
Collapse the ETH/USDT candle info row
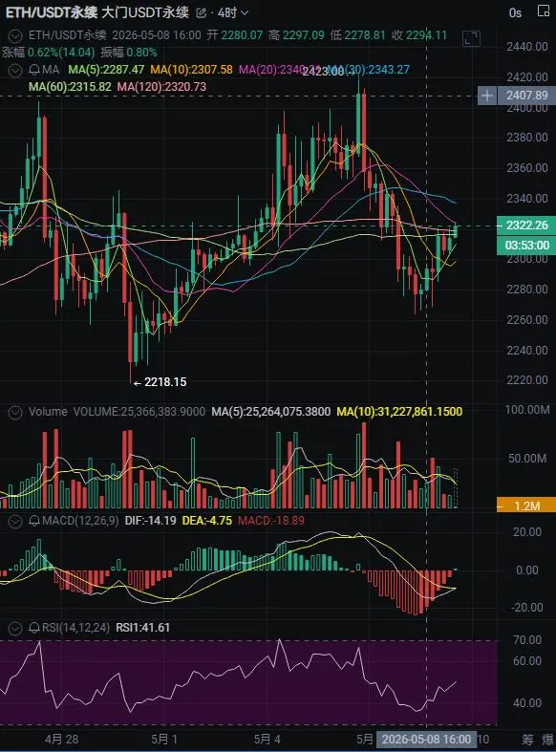(x=15, y=35)
